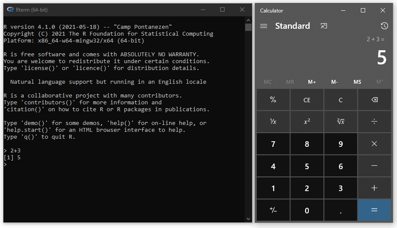
Task: Click the Rterm vertical scrollbar down arrow
Action: click(x=248, y=218)
